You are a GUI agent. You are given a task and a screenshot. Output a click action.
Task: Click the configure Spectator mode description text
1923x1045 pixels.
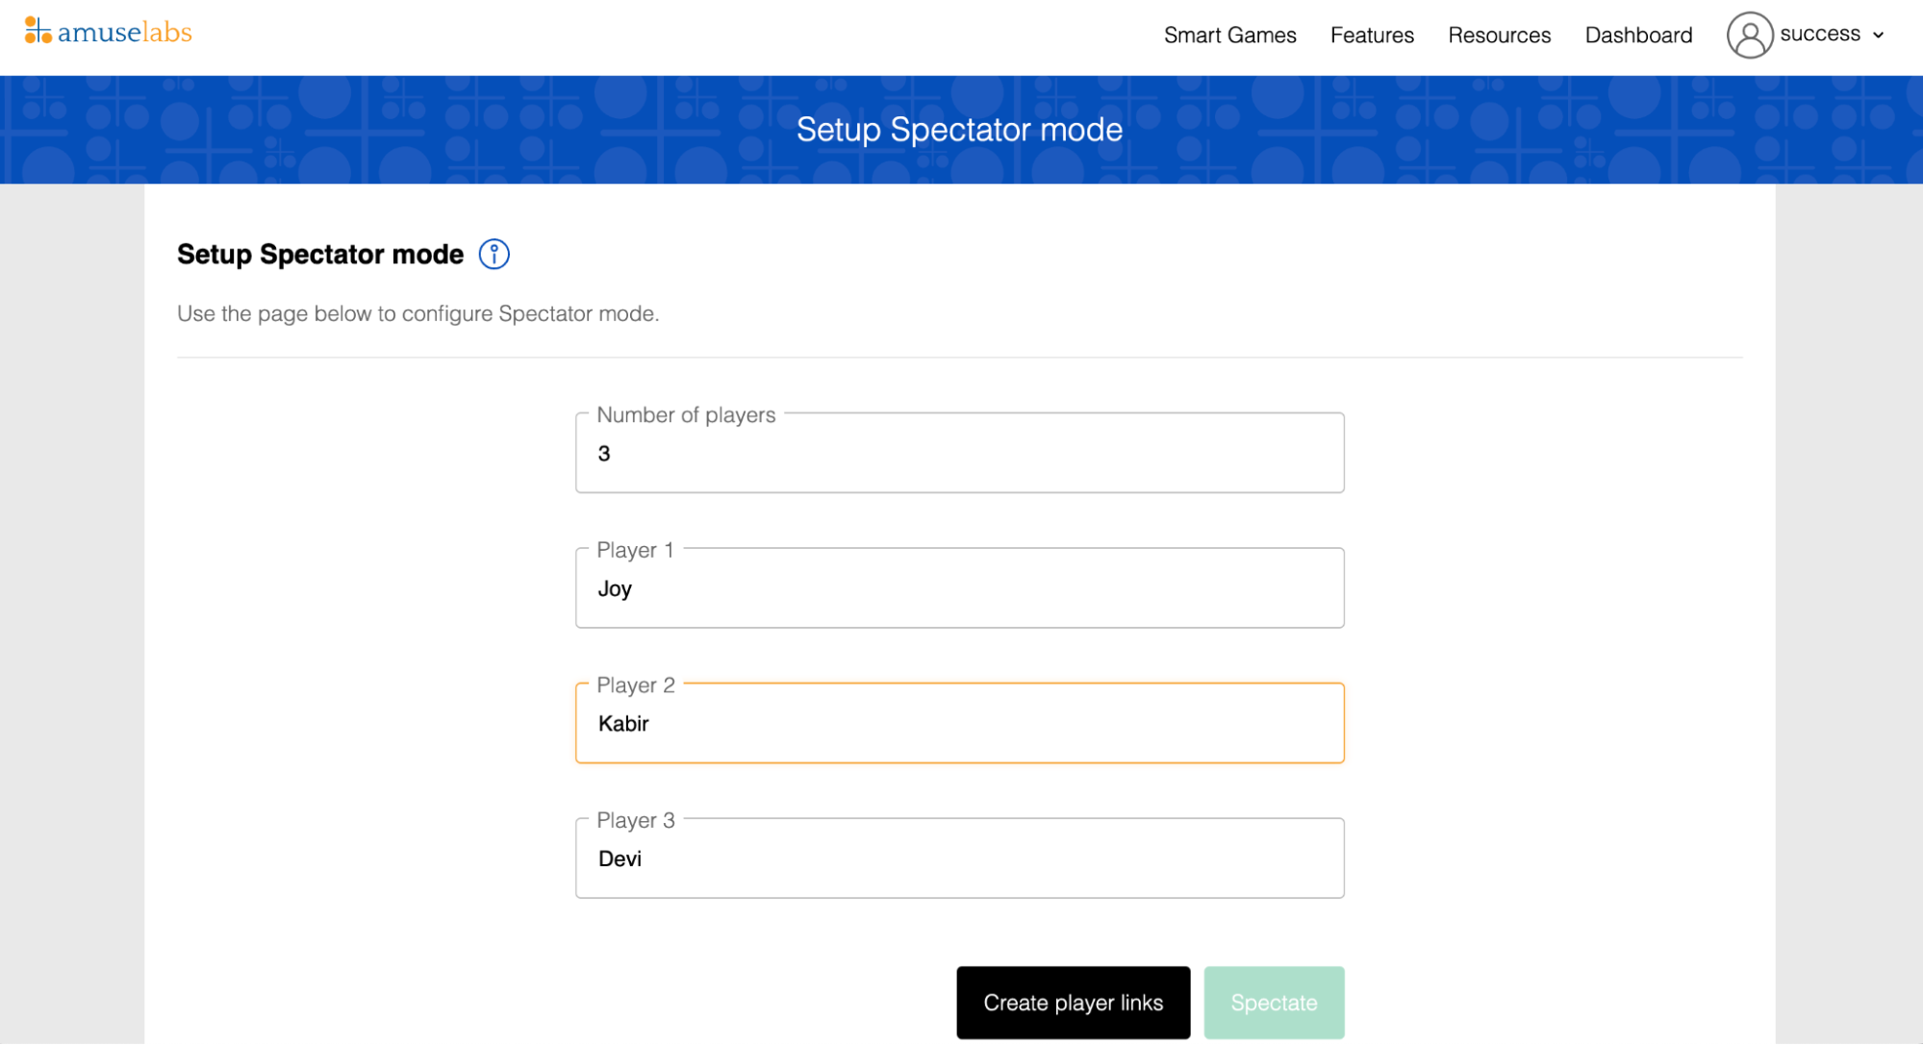(x=417, y=313)
